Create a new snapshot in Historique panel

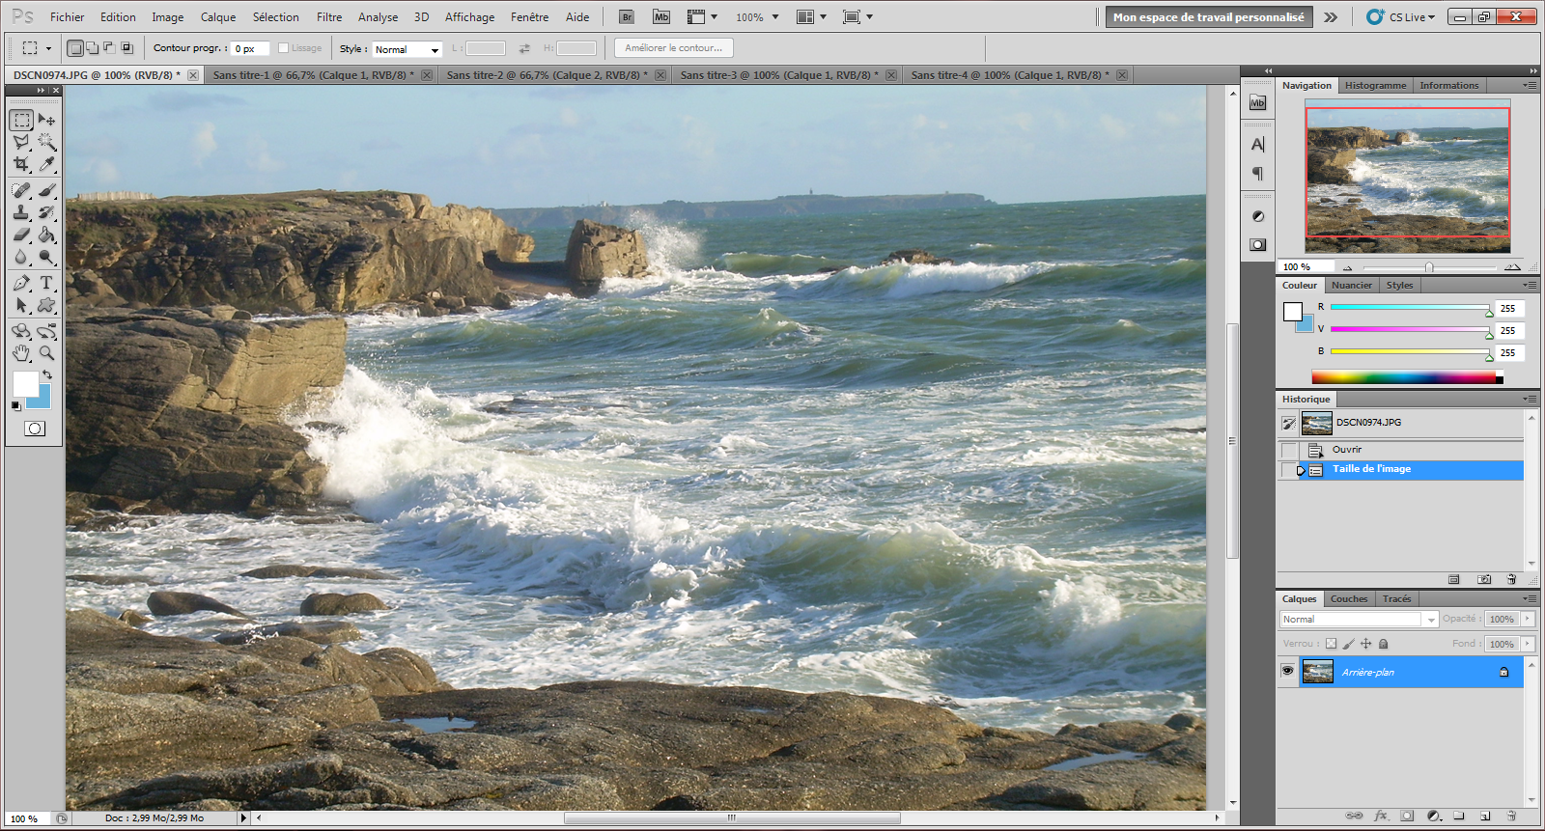1484,579
